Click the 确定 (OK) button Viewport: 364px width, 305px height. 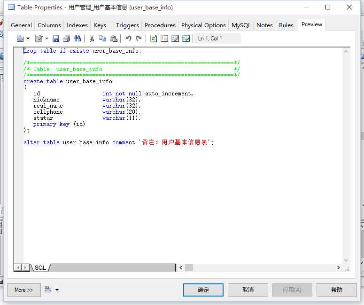203,290
